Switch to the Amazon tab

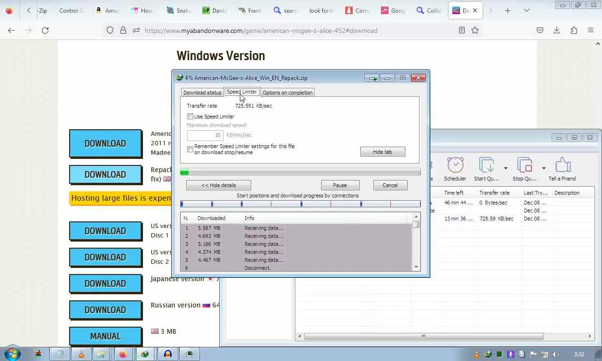[x=107, y=10]
